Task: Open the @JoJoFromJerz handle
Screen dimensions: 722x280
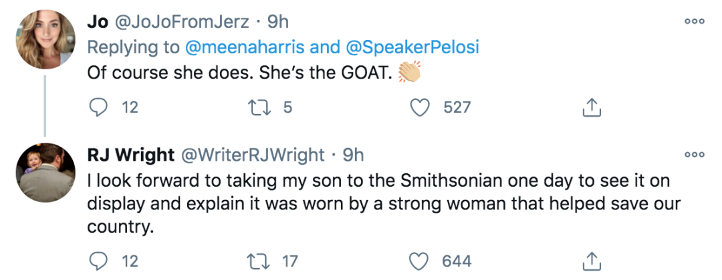Action: [180, 21]
